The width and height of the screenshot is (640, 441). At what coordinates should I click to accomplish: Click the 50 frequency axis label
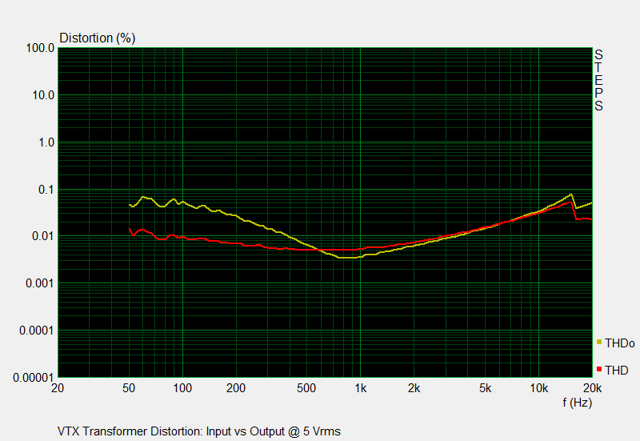[x=129, y=388]
